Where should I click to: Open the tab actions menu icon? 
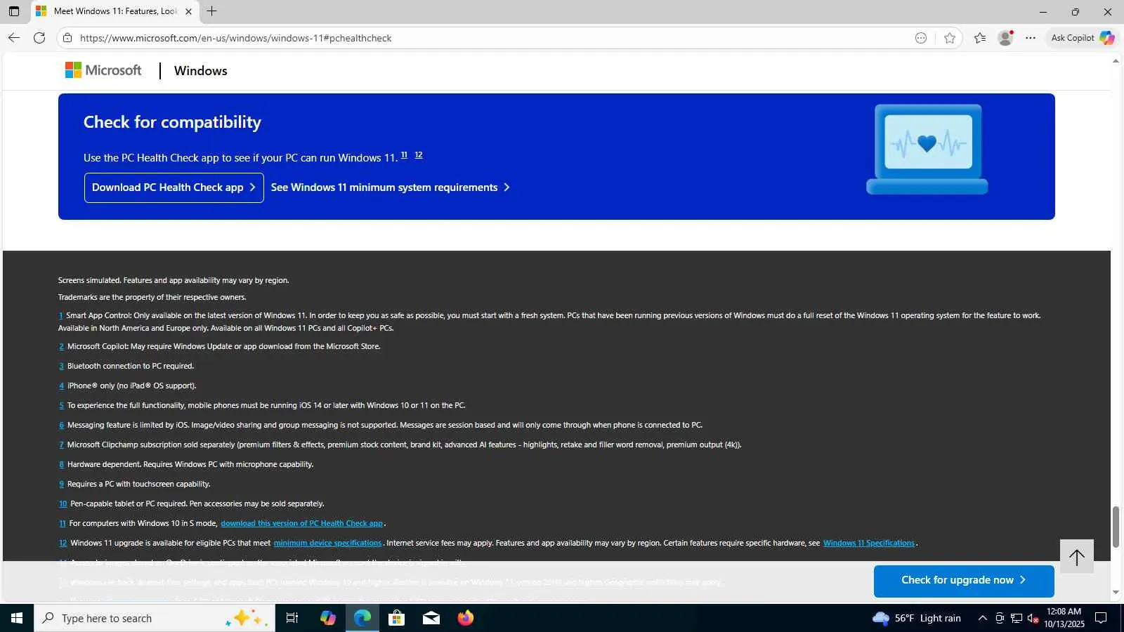(x=14, y=11)
